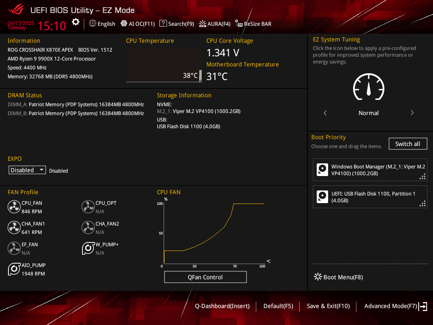
Task: Click disk icon of Windows Boot Manager
Action: pos(322,170)
